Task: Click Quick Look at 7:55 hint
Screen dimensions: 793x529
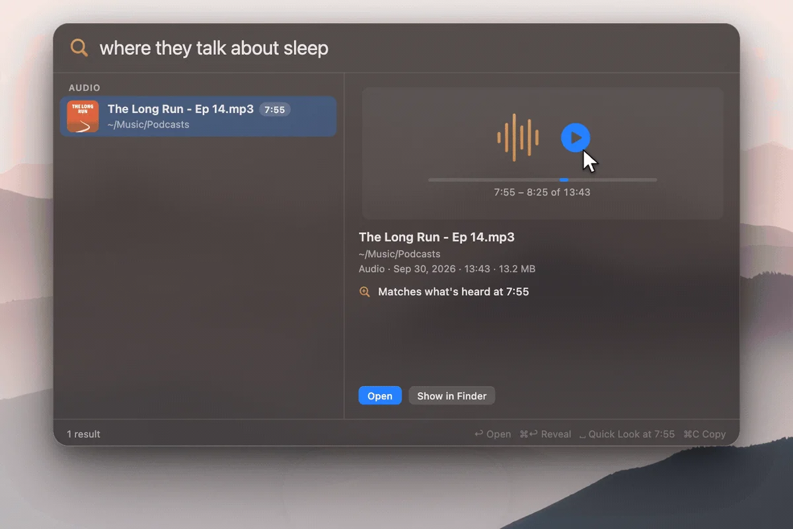Action: 627,434
